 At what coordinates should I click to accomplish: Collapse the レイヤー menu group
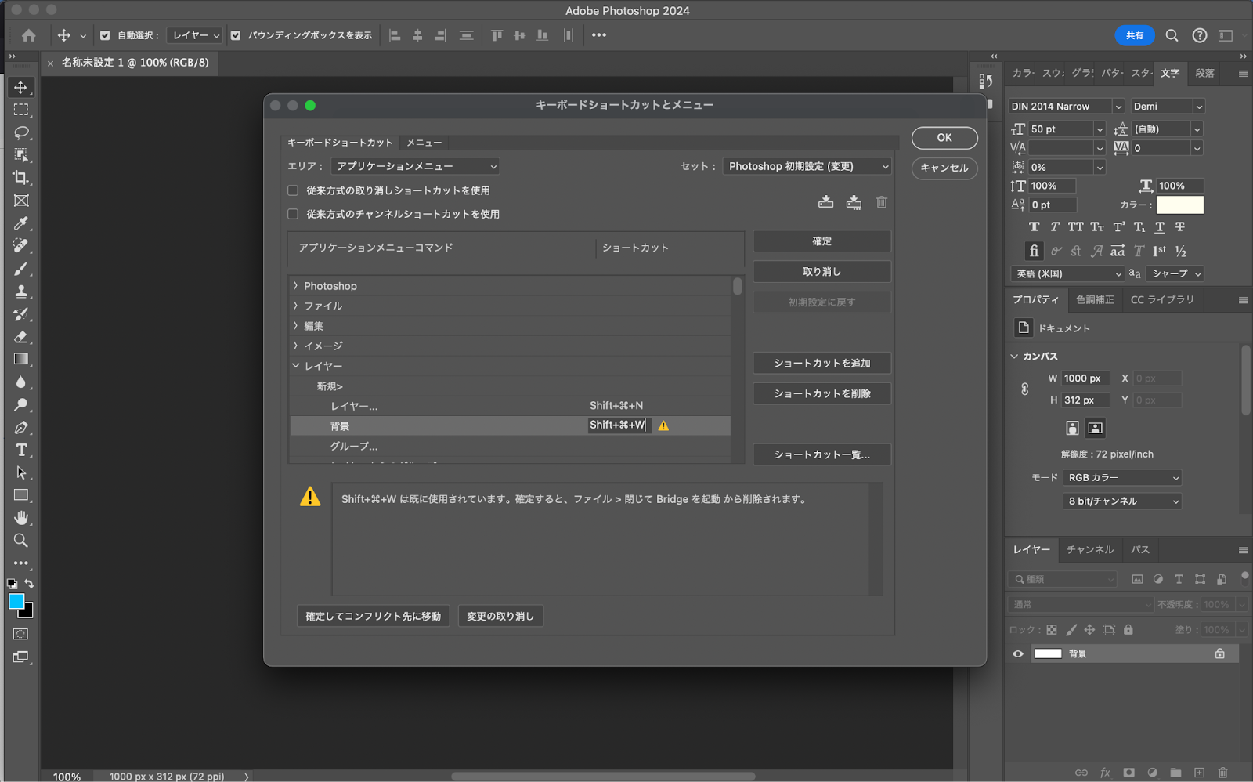[x=295, y=366]
